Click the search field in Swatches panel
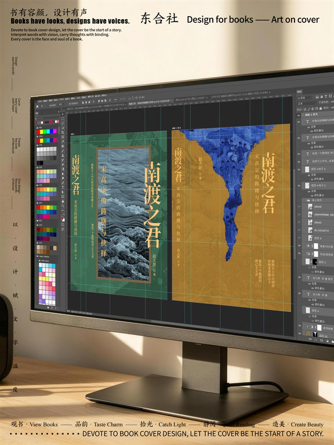The height and width of the screenshot is (445, 334). [48, 118]
